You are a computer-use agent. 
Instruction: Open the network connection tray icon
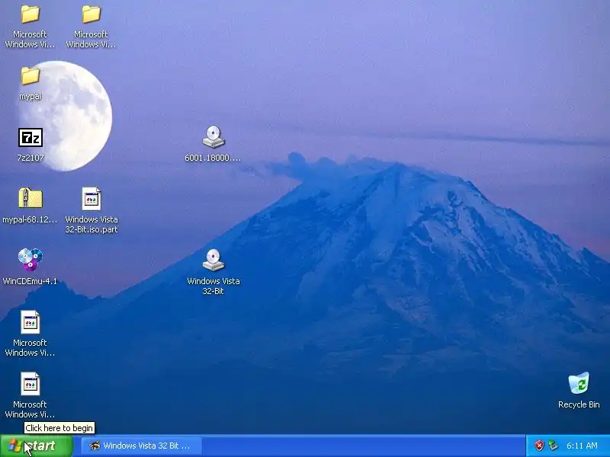click(x=553, y=446)
